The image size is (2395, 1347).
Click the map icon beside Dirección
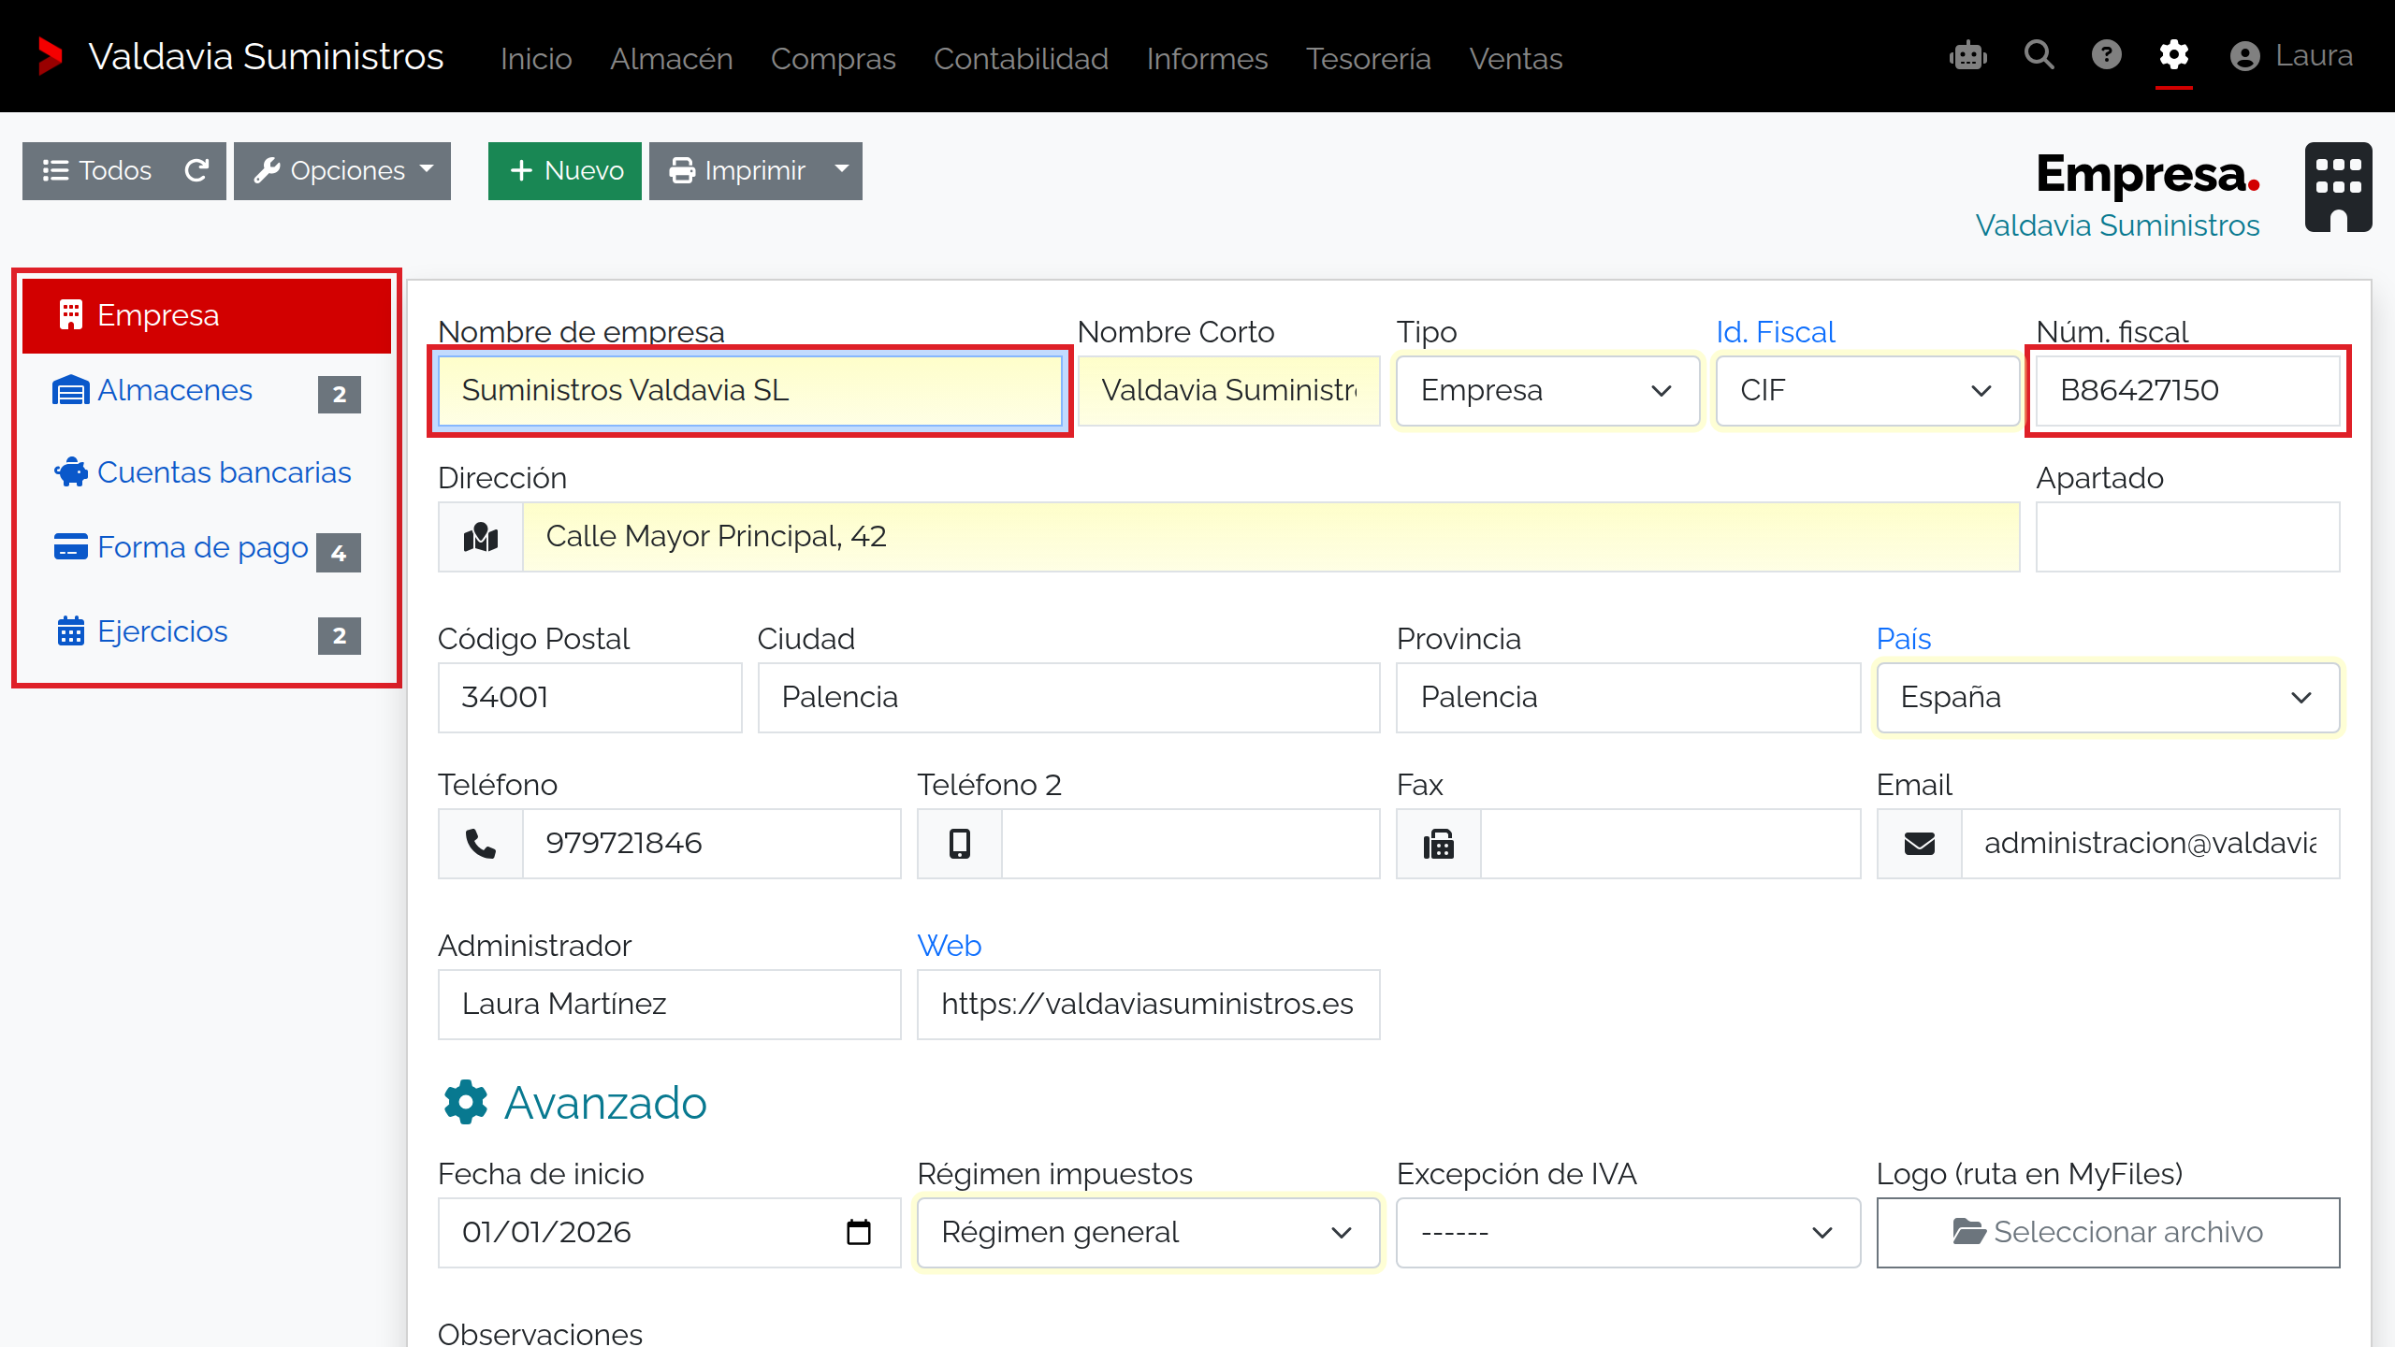click(x=481, y=537)
